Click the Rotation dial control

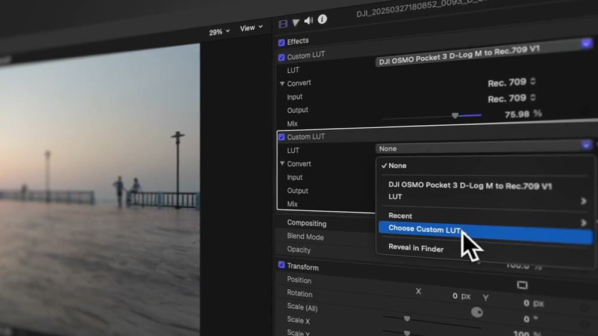coord(477,312)
